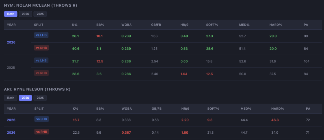Viewport: 324px width, 140px height.
Task: Click Nelson's 0.44 GB/FB value
Action: pos(155,132)
